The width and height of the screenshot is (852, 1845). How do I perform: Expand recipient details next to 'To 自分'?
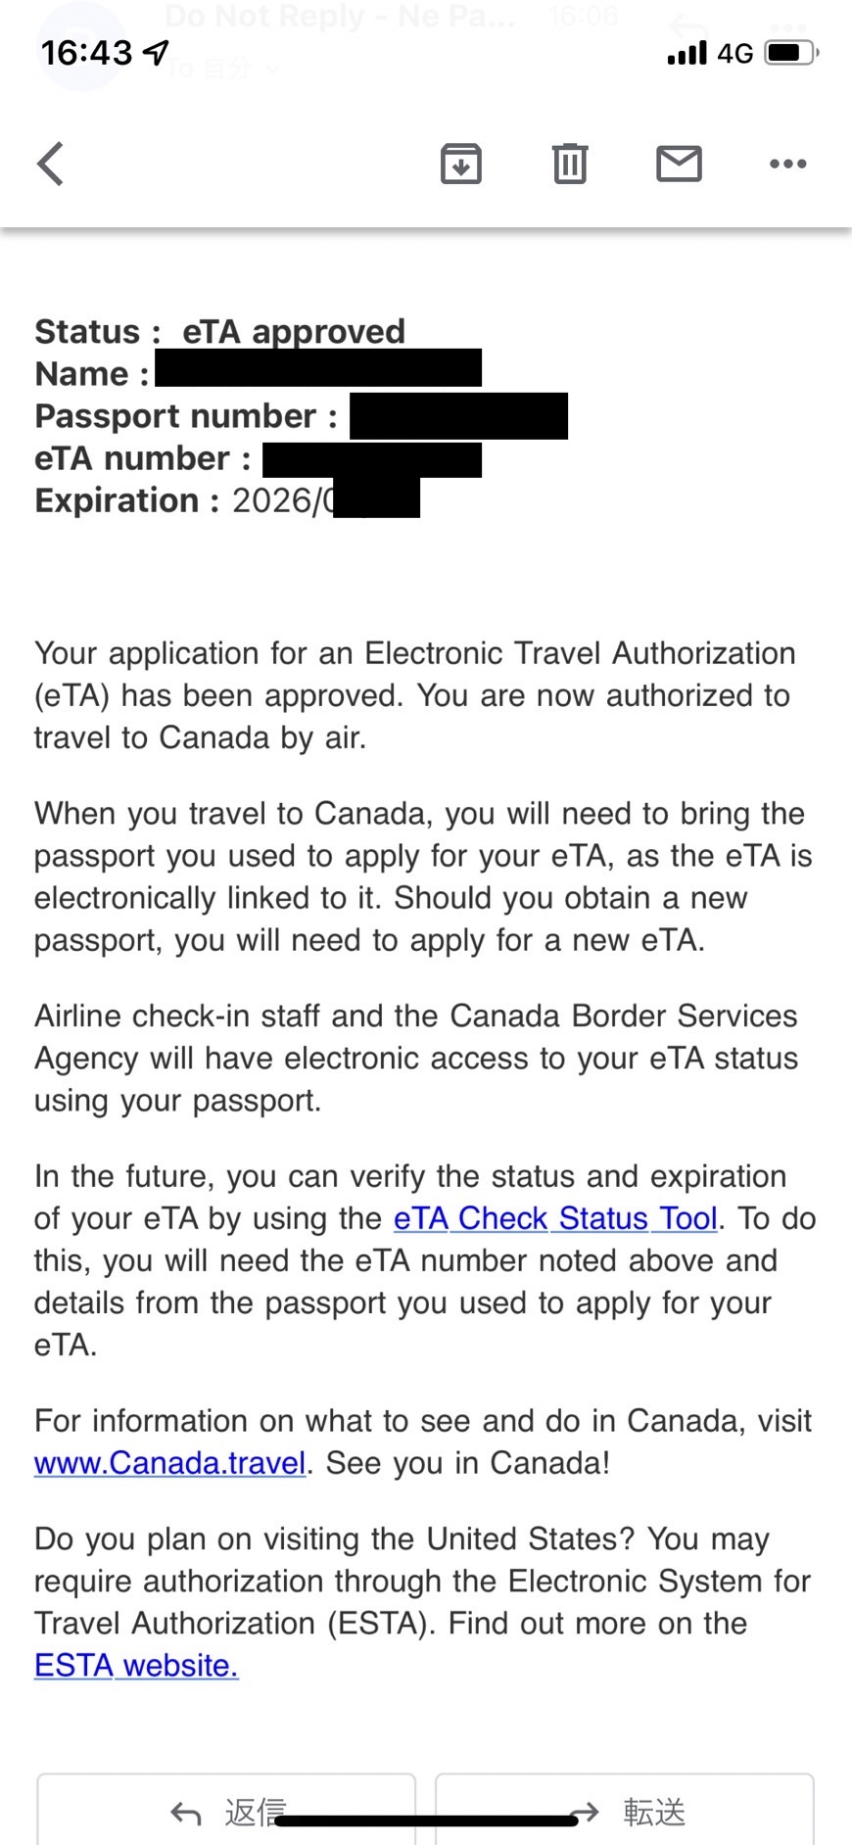click(273, 69)
